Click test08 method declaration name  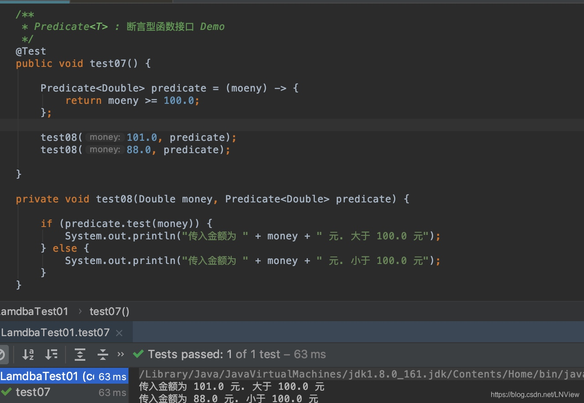(x=114, y=199)
